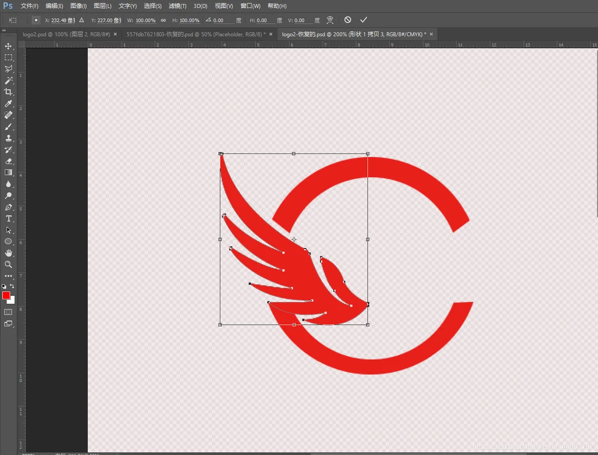This screenshot has width=598, height=455.
Task: Close the logo2.psd tab
Action: 115,34
